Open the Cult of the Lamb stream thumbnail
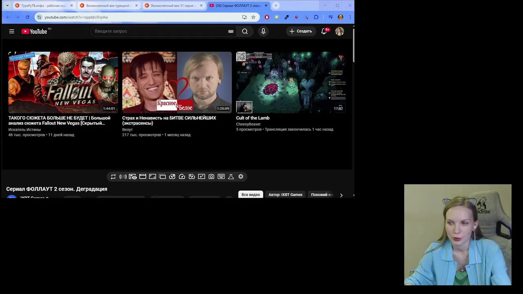523x294 pixels. click(291, 82)
